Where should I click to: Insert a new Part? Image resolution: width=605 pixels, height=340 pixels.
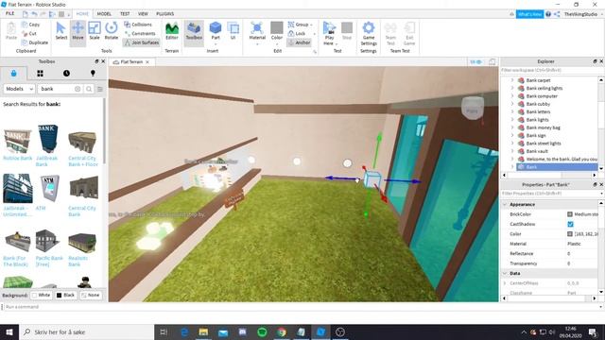click(216, 31)
